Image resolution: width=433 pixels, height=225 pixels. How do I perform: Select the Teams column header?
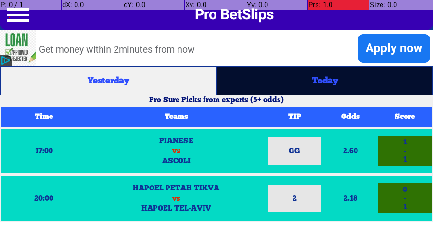pos(176,117)
